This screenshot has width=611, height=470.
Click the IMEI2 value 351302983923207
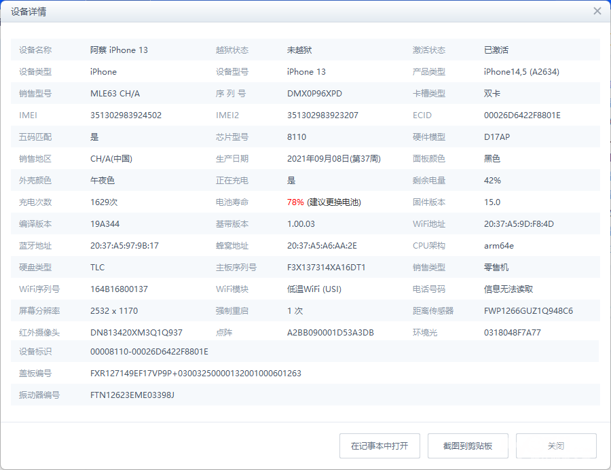[322, 115]
